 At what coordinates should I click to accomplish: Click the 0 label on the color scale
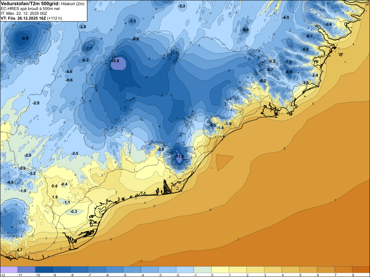click(x=212, y=275)
